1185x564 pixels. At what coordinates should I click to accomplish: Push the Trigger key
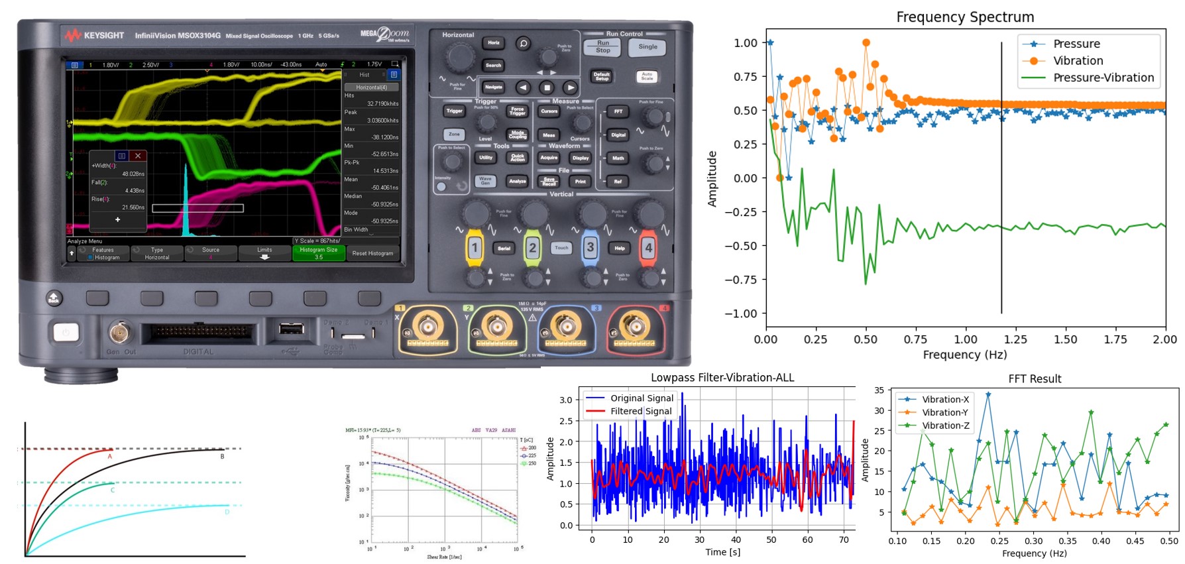455,111
